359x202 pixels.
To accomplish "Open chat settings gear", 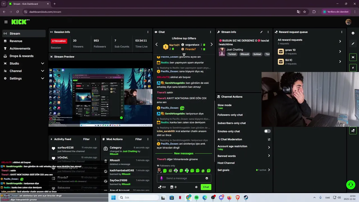I will pyautogui.click(x=196, y=187).
